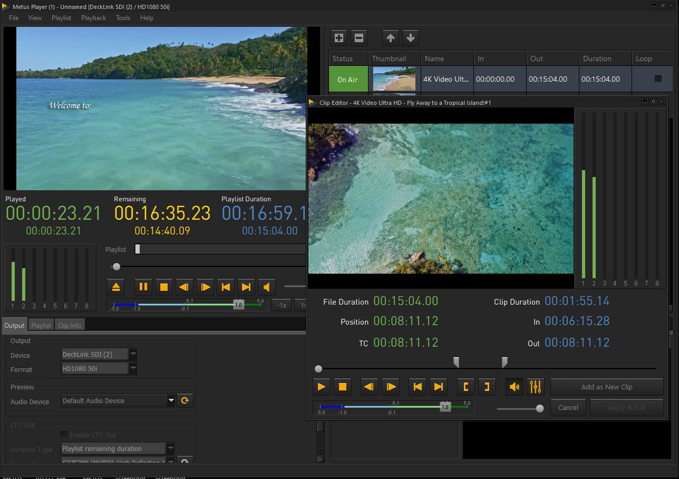
Task: Click scroll down arrow of Output panel
Action: pos(320,458)
